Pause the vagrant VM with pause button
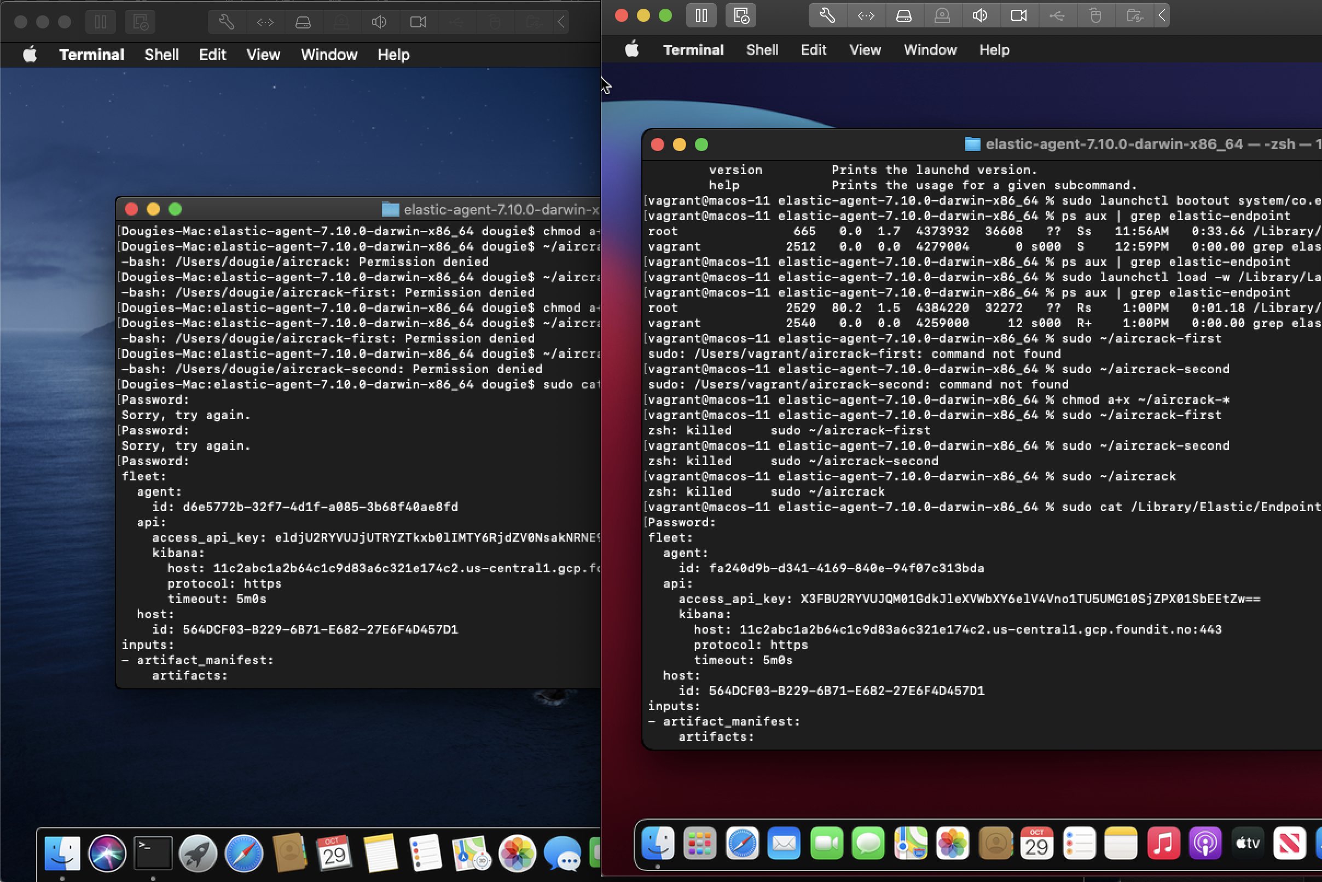 pos(701,15)
